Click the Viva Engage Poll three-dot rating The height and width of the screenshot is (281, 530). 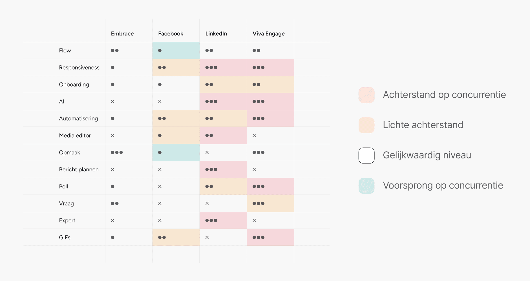[x=259, y=186]
